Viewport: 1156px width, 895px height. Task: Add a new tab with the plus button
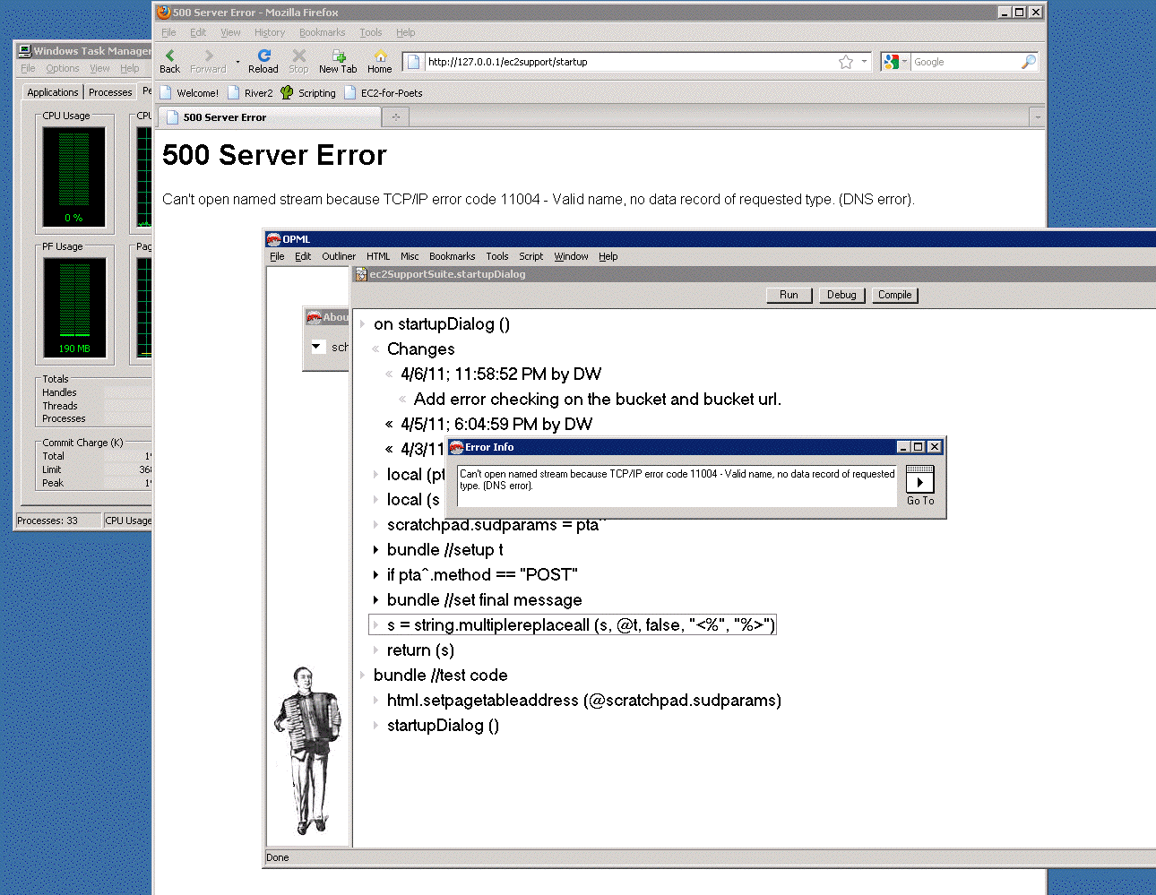pyautogui.click(x=395, y=117)
